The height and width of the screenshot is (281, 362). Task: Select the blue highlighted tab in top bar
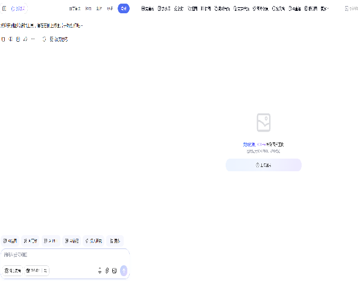[124, 9]
